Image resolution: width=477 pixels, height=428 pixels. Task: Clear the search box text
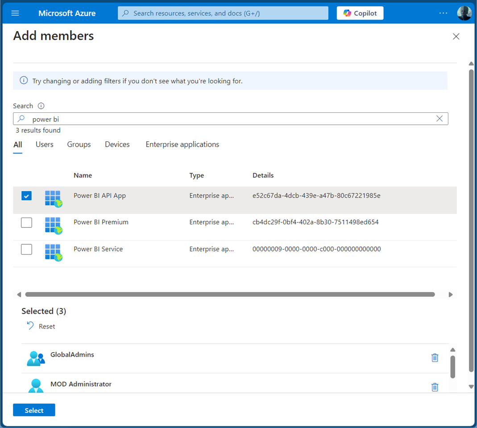[x=440, y=119]
